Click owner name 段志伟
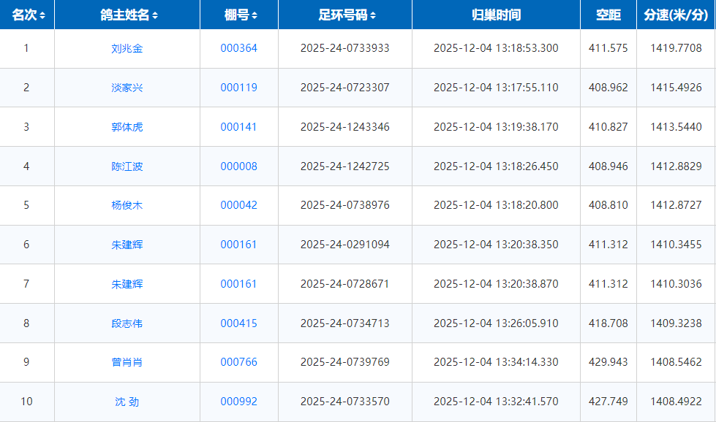Image resolution: width=716 pixels, height=422 pixels. coord(127,323)
